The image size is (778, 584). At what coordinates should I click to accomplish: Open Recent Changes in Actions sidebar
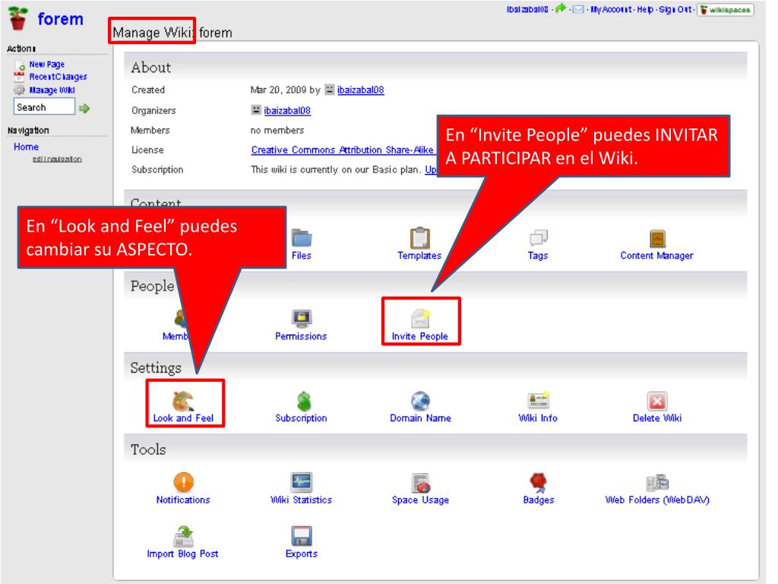pyautogui.click(x=58, y=77)
